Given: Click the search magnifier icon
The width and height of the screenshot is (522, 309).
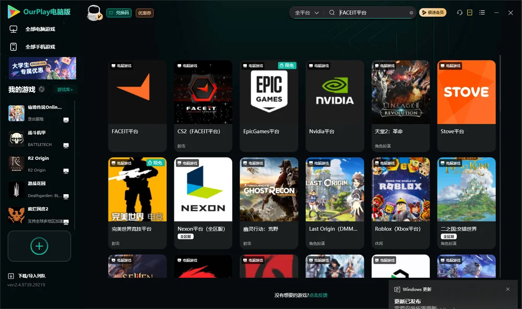Looking at the screenshot, I should [x=331, y=13].
